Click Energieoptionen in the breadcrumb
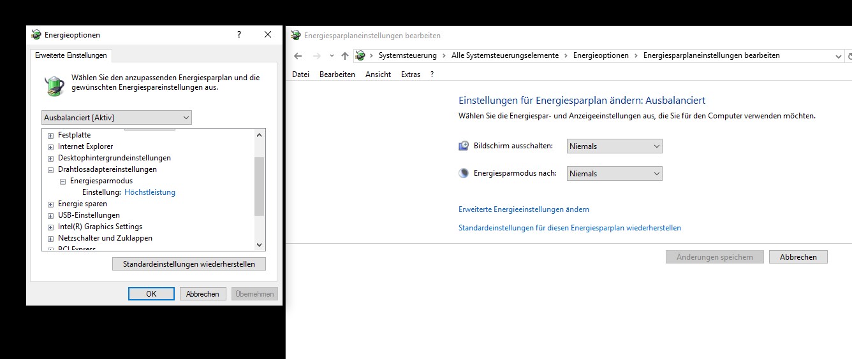Viewport: 852px width, 359px height. pyautogui.click(x=601, y=55)
